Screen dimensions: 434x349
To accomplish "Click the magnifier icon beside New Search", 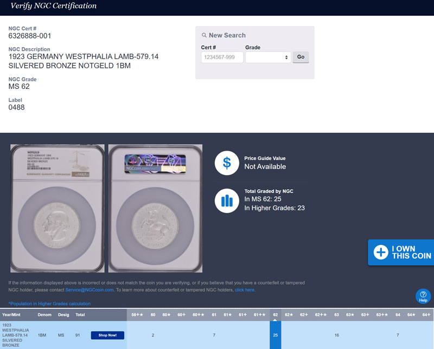I will [x=204, y=35].
